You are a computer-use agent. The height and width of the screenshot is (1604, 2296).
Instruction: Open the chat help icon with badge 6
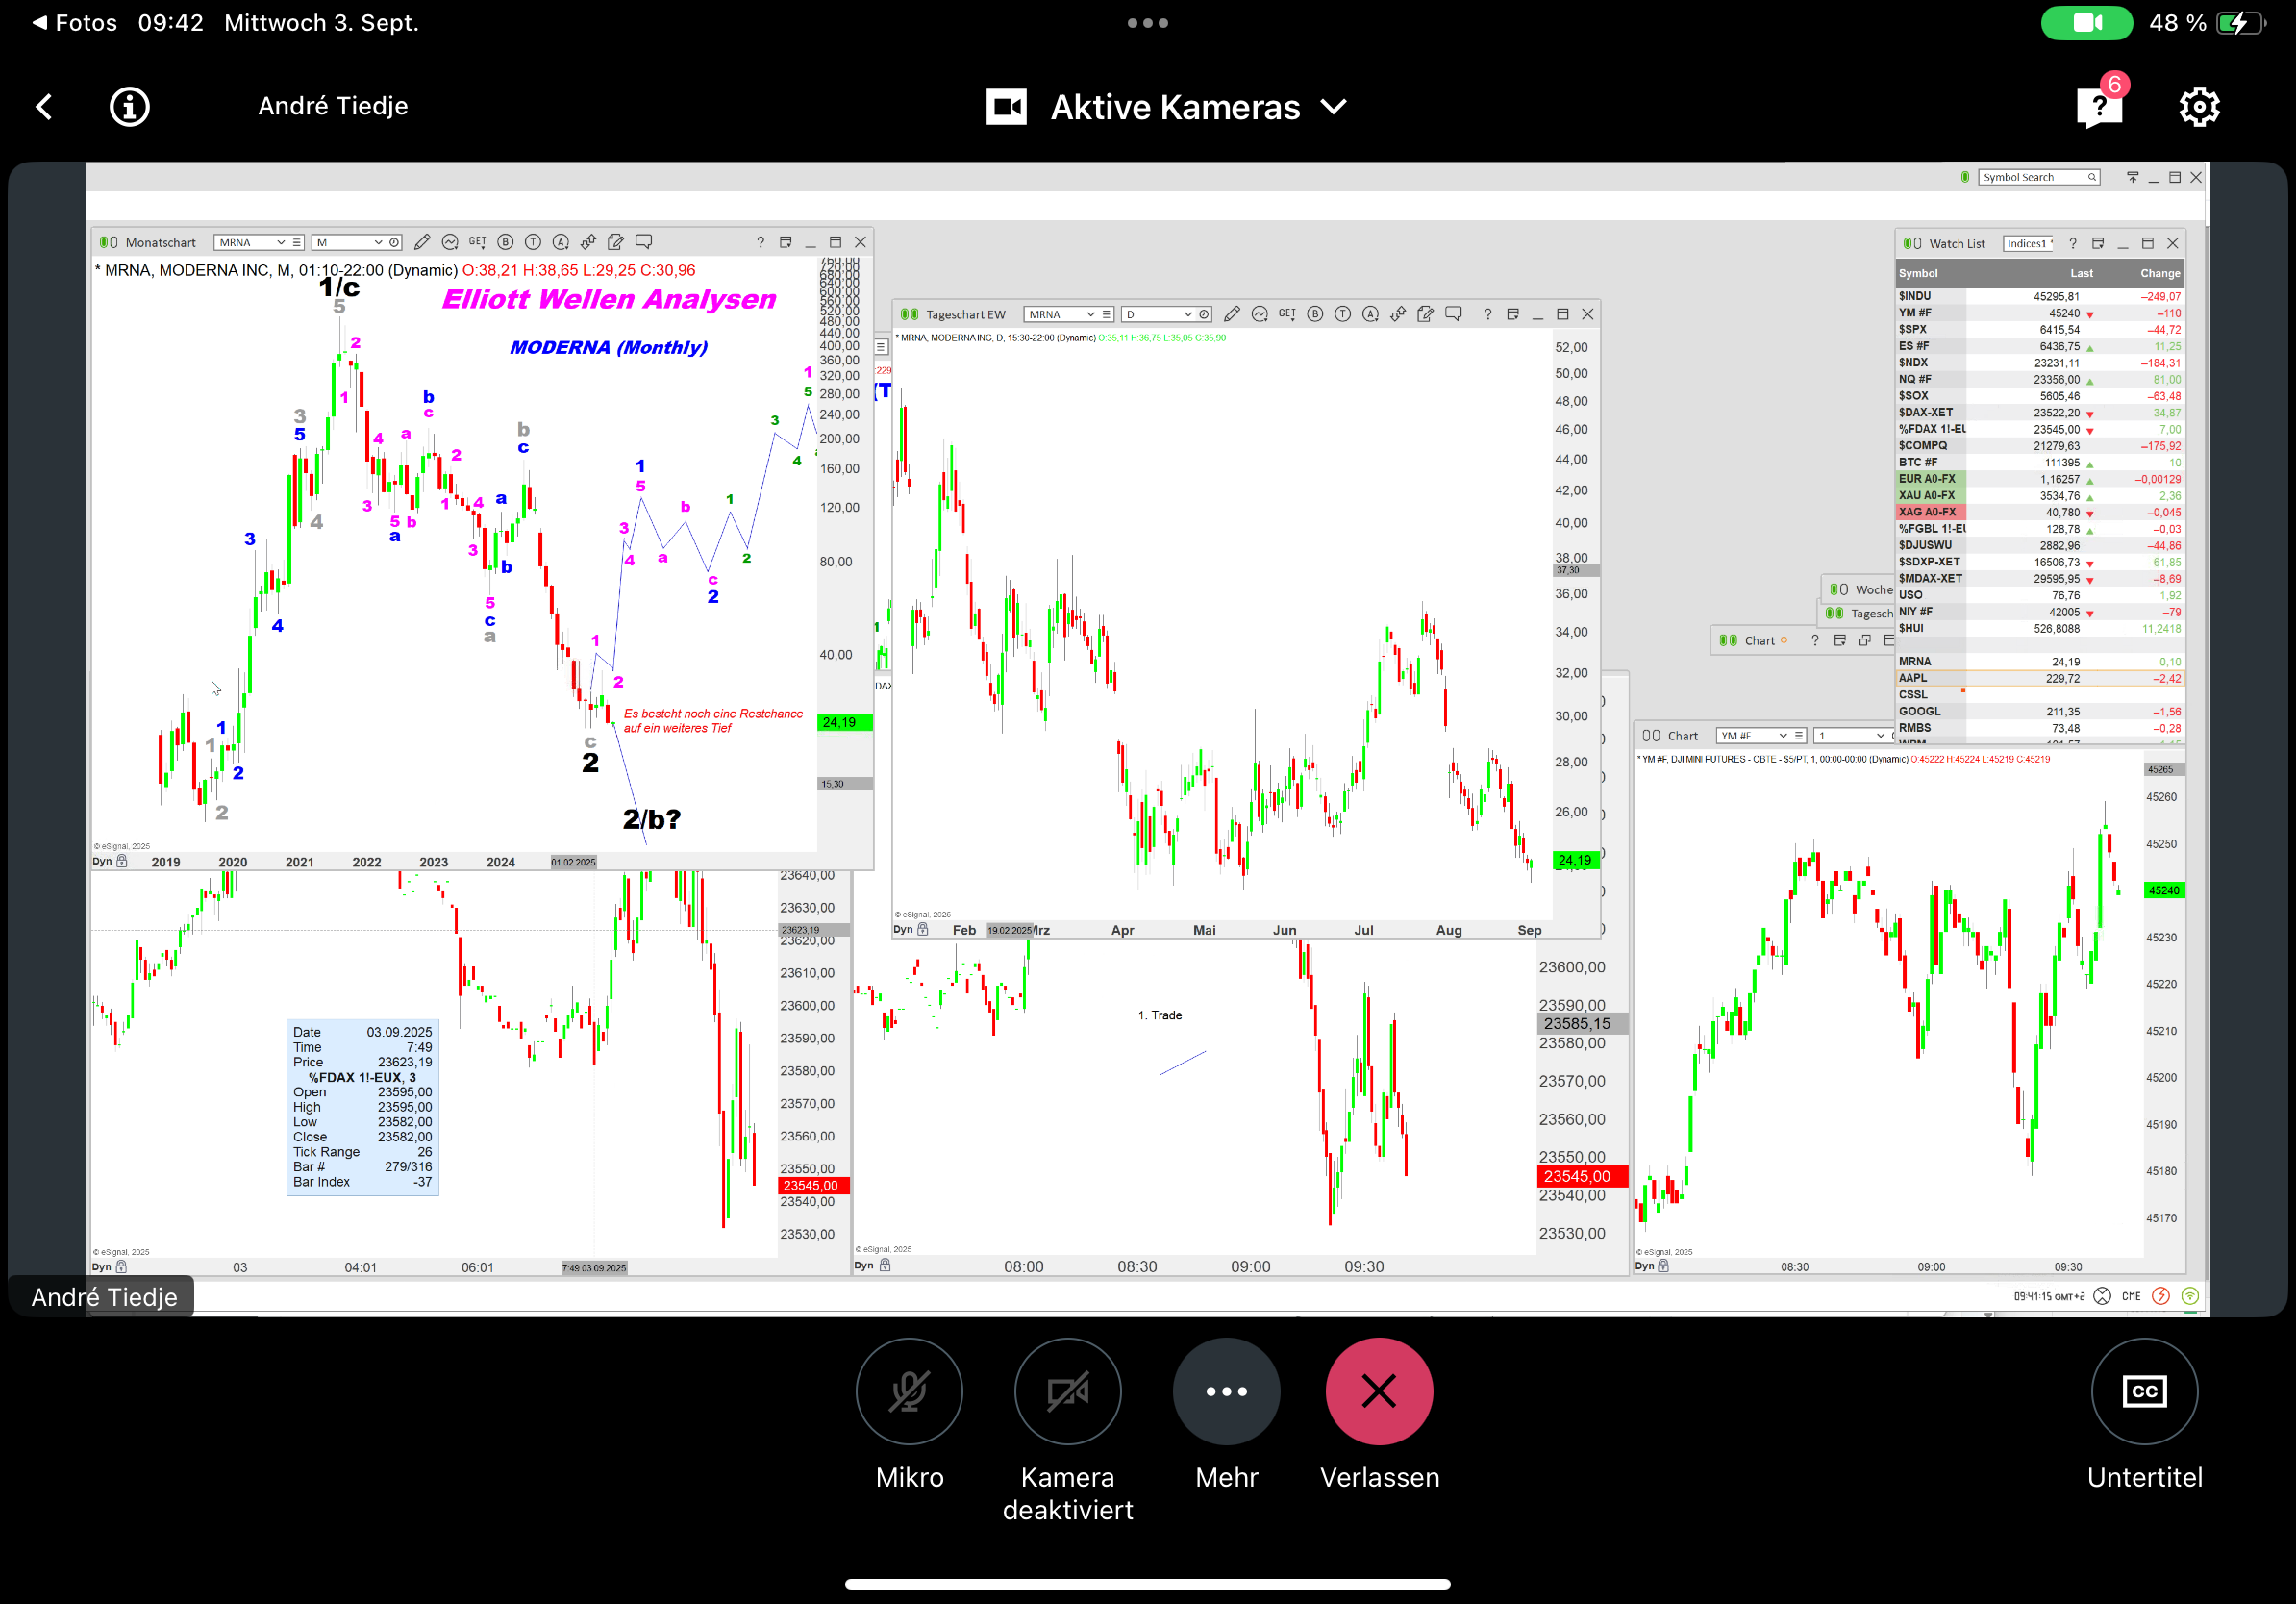coord(2098,106)
